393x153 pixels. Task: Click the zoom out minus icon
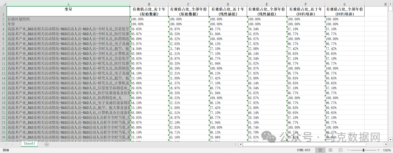pos(348,150)
